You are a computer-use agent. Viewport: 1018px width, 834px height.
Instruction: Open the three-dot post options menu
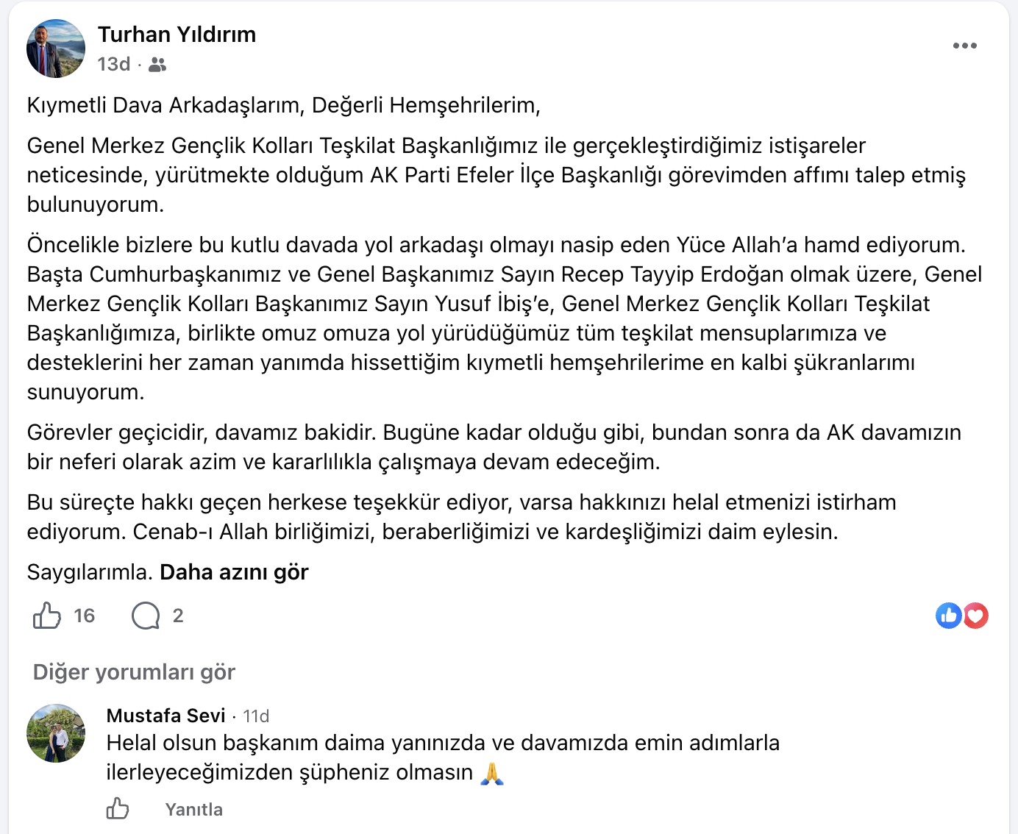coord(964,46)
